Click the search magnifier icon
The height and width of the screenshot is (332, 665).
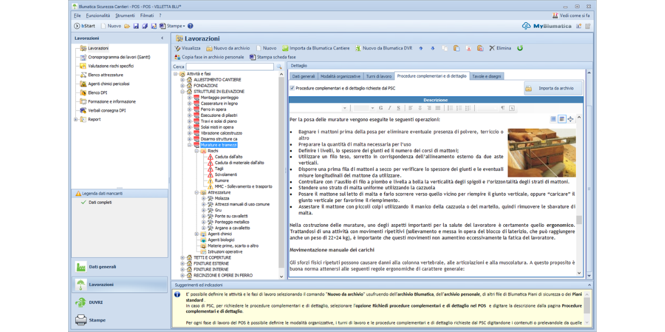(x=279, y=66)
